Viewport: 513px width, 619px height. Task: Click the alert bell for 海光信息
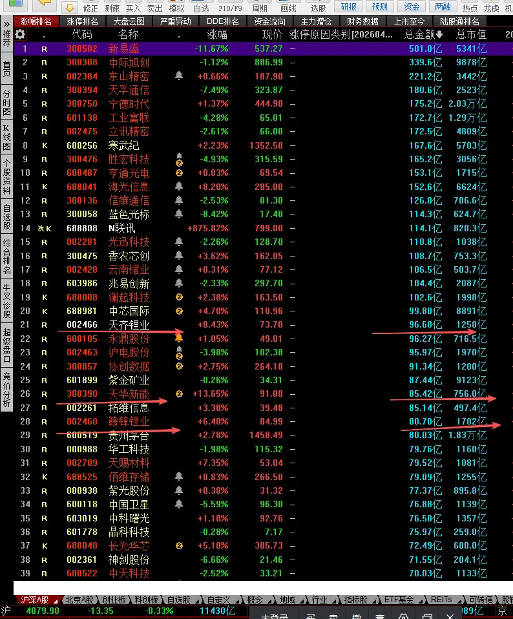179,186
